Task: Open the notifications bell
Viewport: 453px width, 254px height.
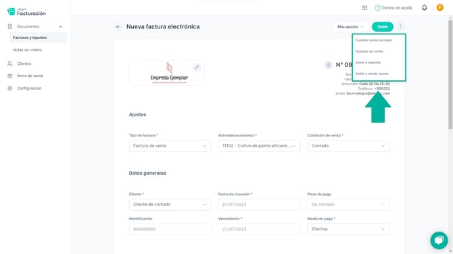Action: [x=424, y=8]
